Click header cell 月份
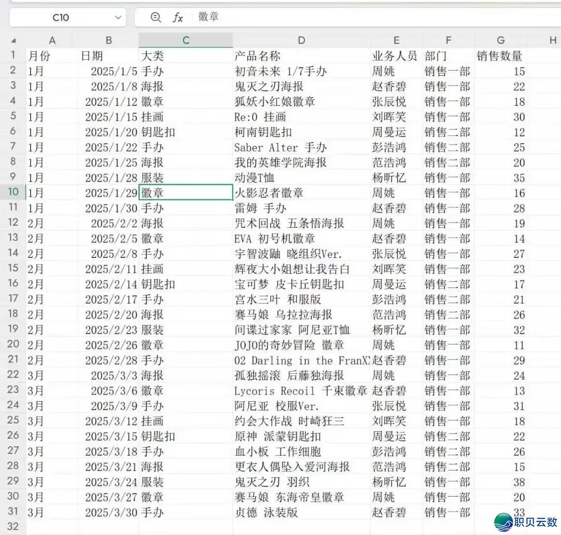 52,56
